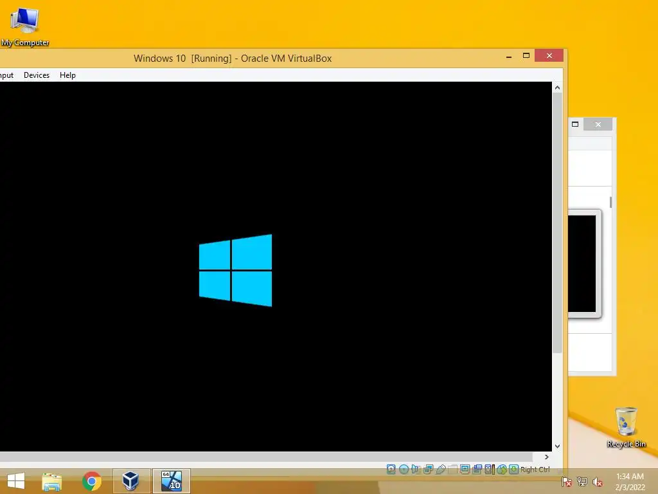Click the shared folders status icon

click(453, 469)
